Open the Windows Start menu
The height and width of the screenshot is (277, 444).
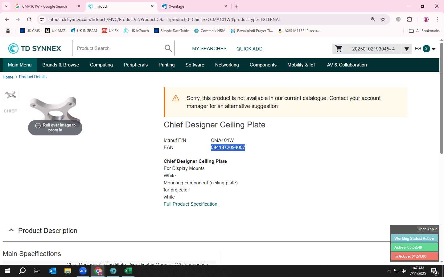coord(7,271)
